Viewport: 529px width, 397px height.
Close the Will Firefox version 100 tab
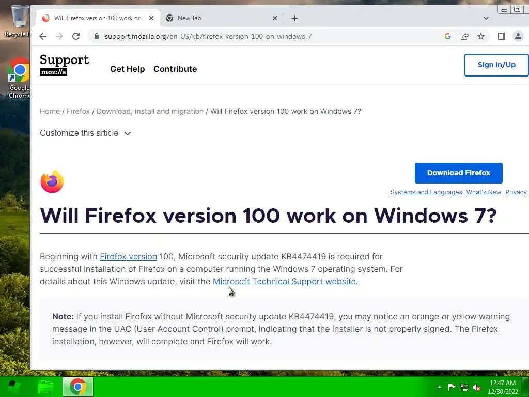[151, 18]
